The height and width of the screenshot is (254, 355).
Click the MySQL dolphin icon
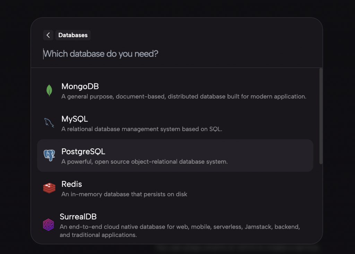49,123
